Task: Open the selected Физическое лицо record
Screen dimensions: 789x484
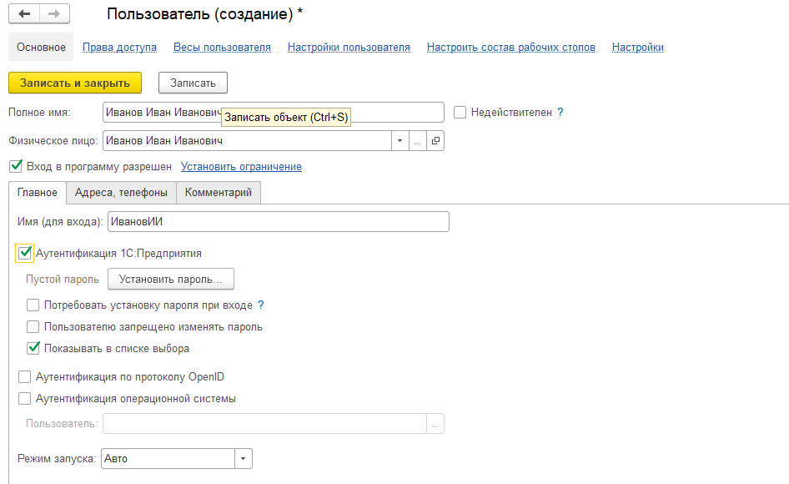Action: coord(435,141)
